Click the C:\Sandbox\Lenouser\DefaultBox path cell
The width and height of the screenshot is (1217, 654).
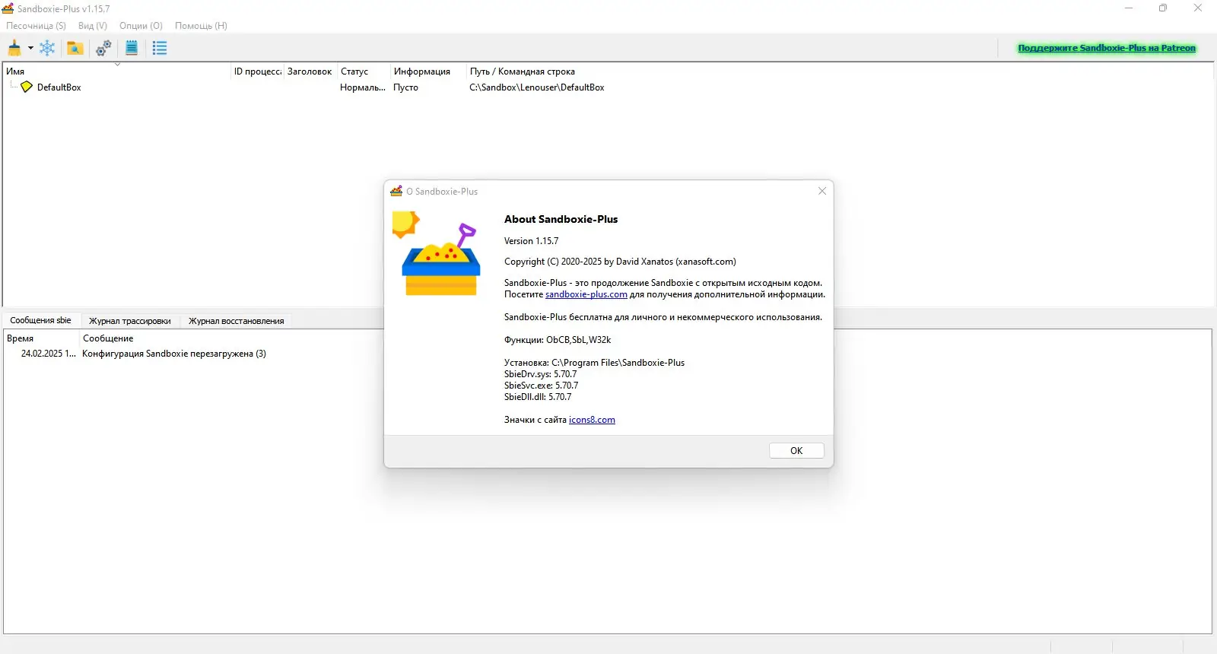[x=537, y=87]
